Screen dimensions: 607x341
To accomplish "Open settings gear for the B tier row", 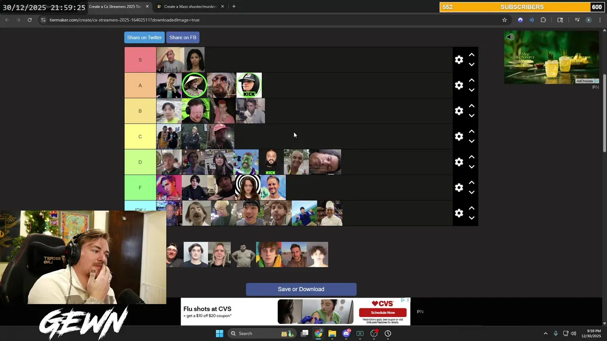I will (459, 111).
